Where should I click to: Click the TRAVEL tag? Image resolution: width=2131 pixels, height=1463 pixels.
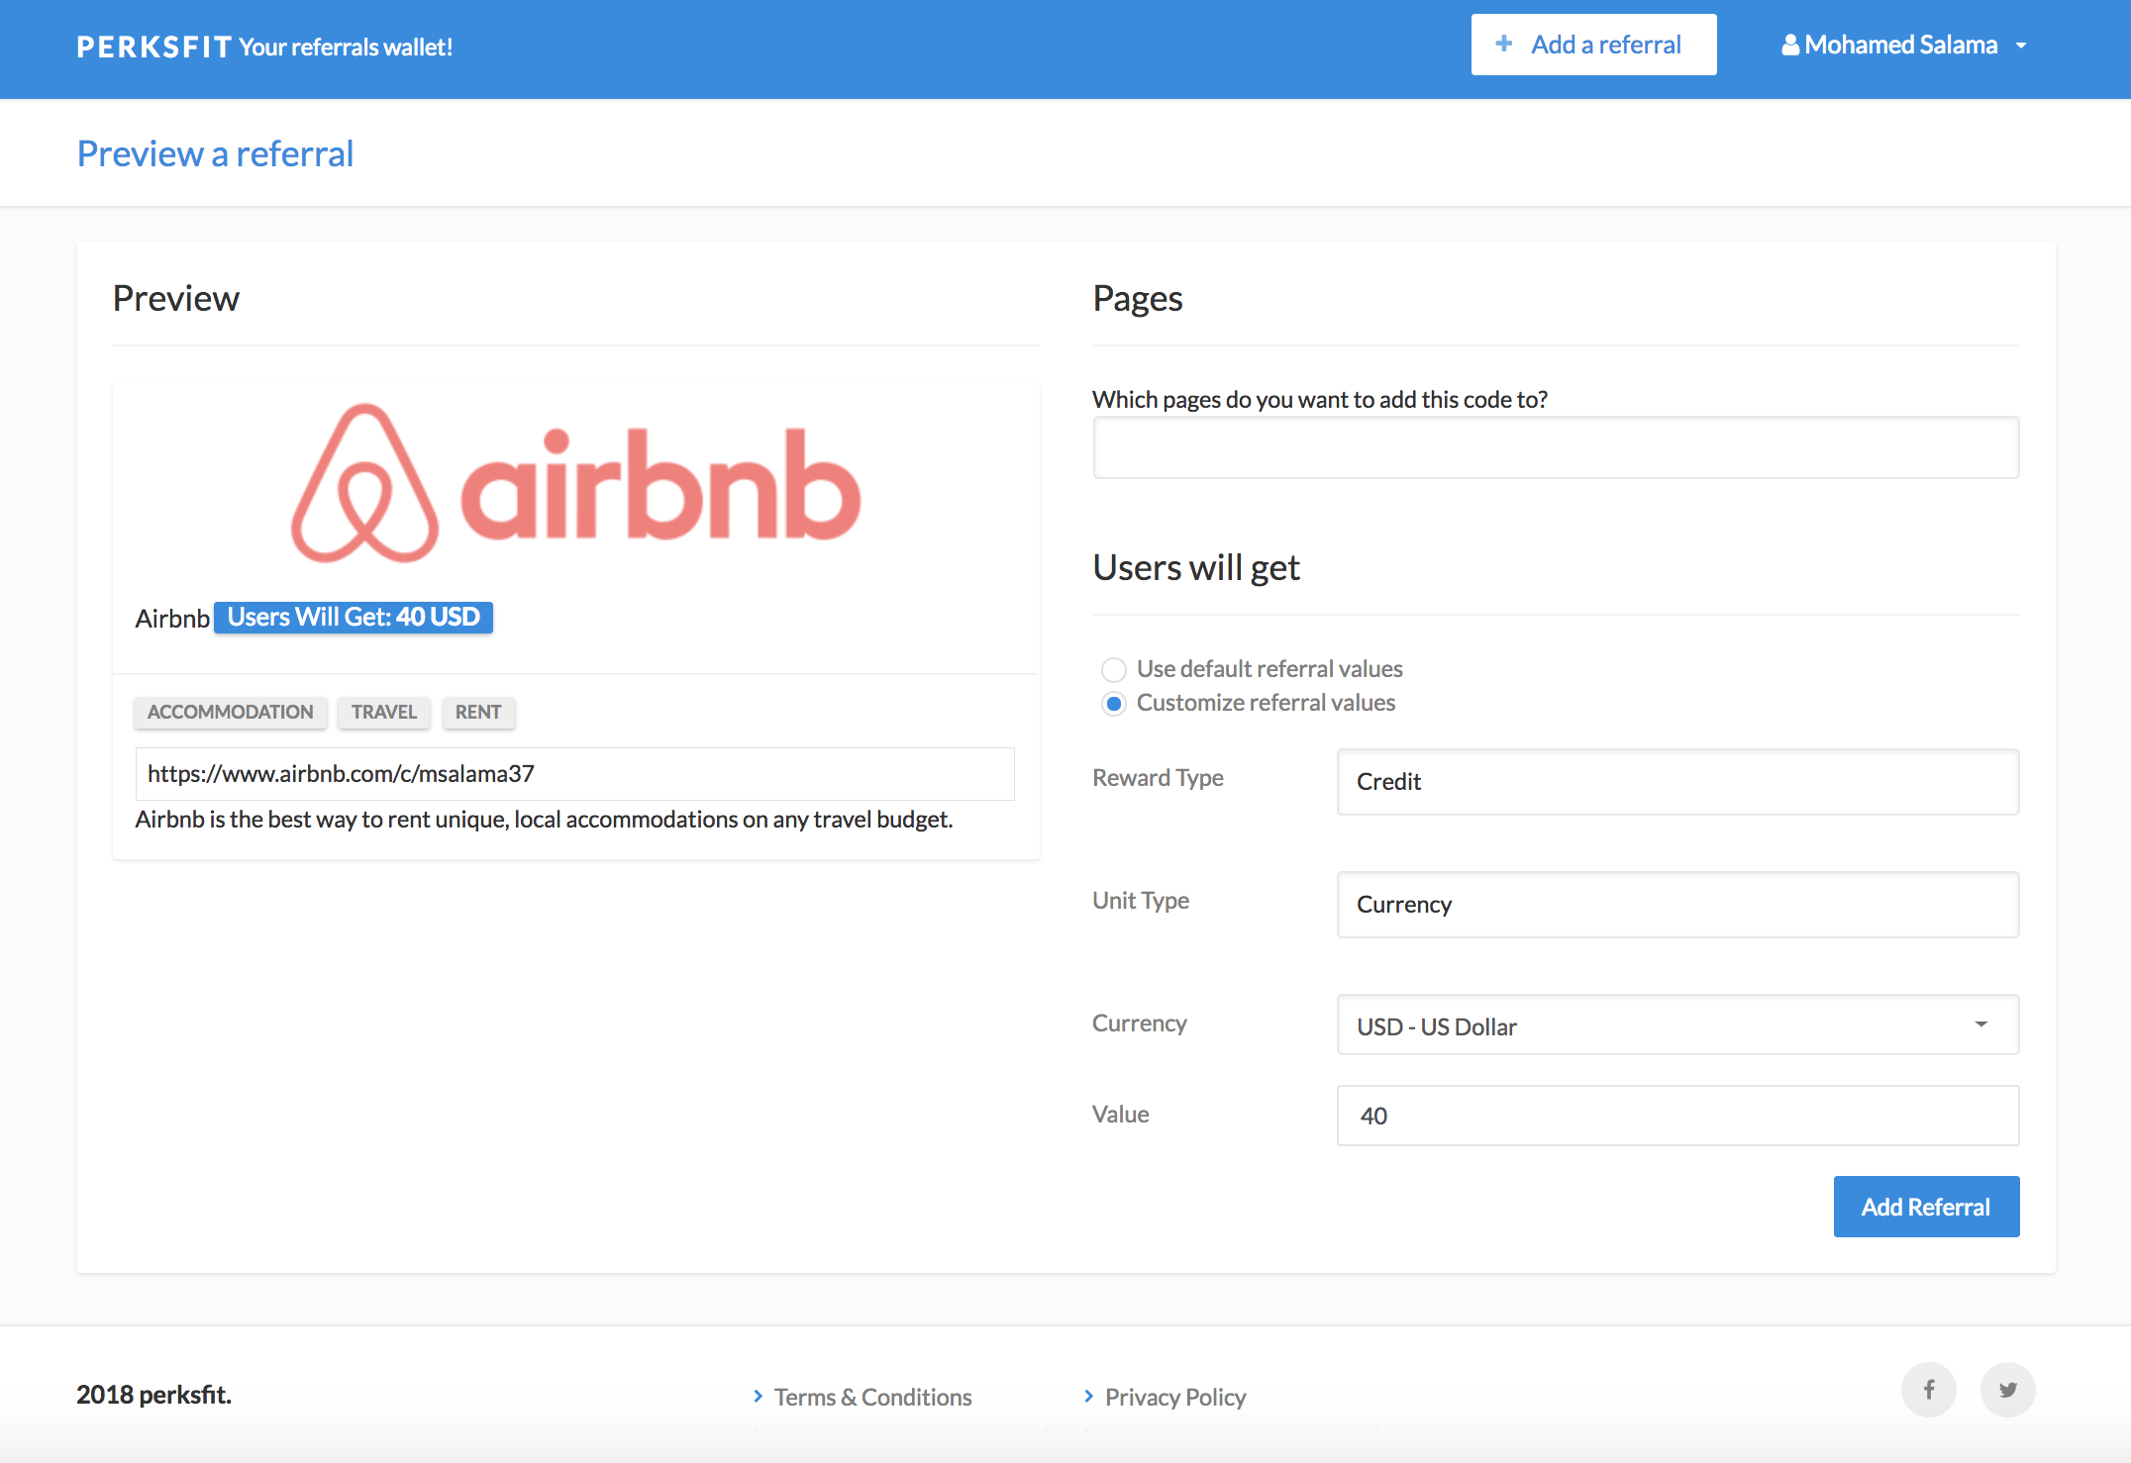point(383,712)
